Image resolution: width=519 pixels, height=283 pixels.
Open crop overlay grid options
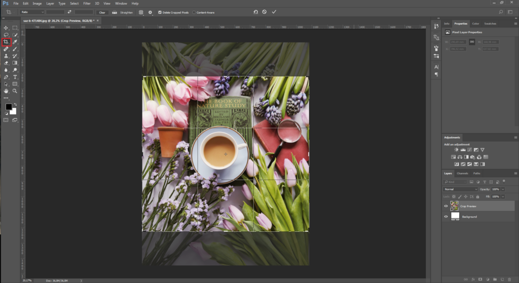pyautogui.click(x=141, y=12)
